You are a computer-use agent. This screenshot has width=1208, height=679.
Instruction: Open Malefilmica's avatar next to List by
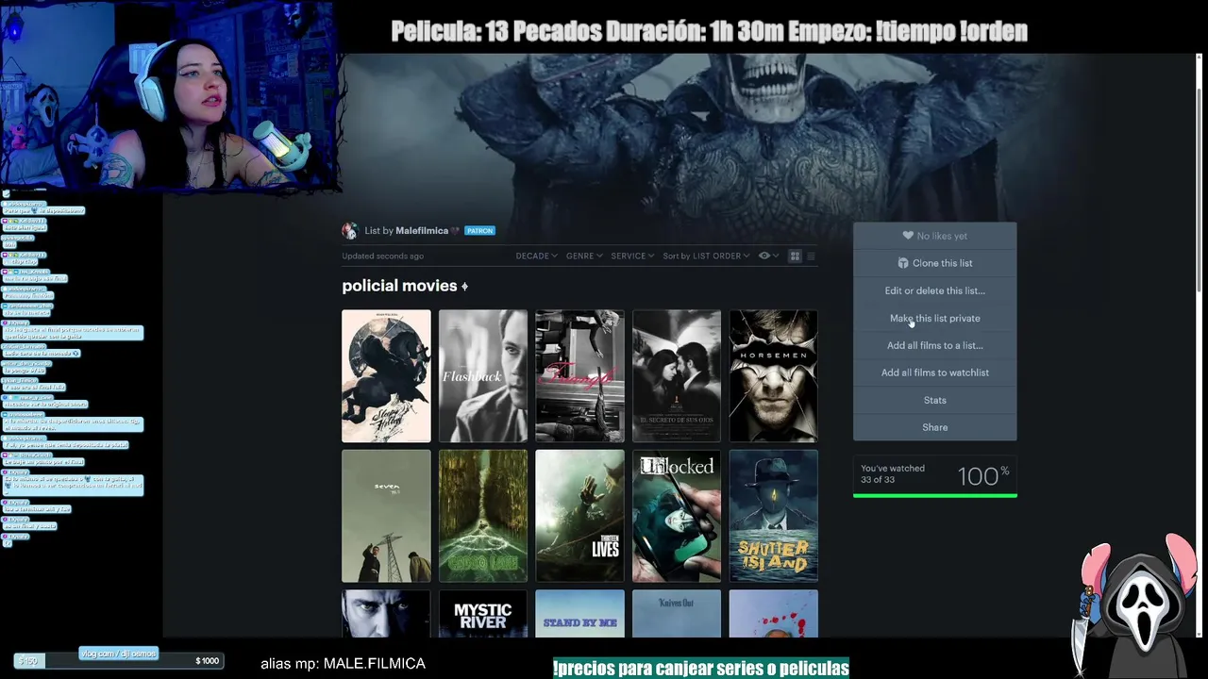point(350,231)
